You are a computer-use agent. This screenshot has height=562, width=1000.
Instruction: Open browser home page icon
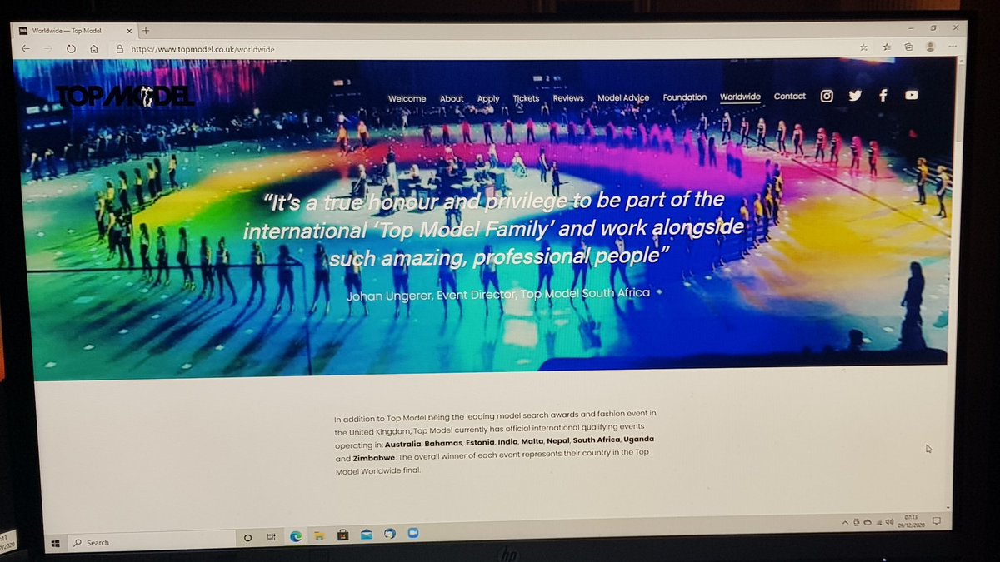(94, 49)
